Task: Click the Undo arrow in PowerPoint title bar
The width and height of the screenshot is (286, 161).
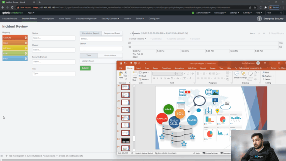Action: pos(125,63)
